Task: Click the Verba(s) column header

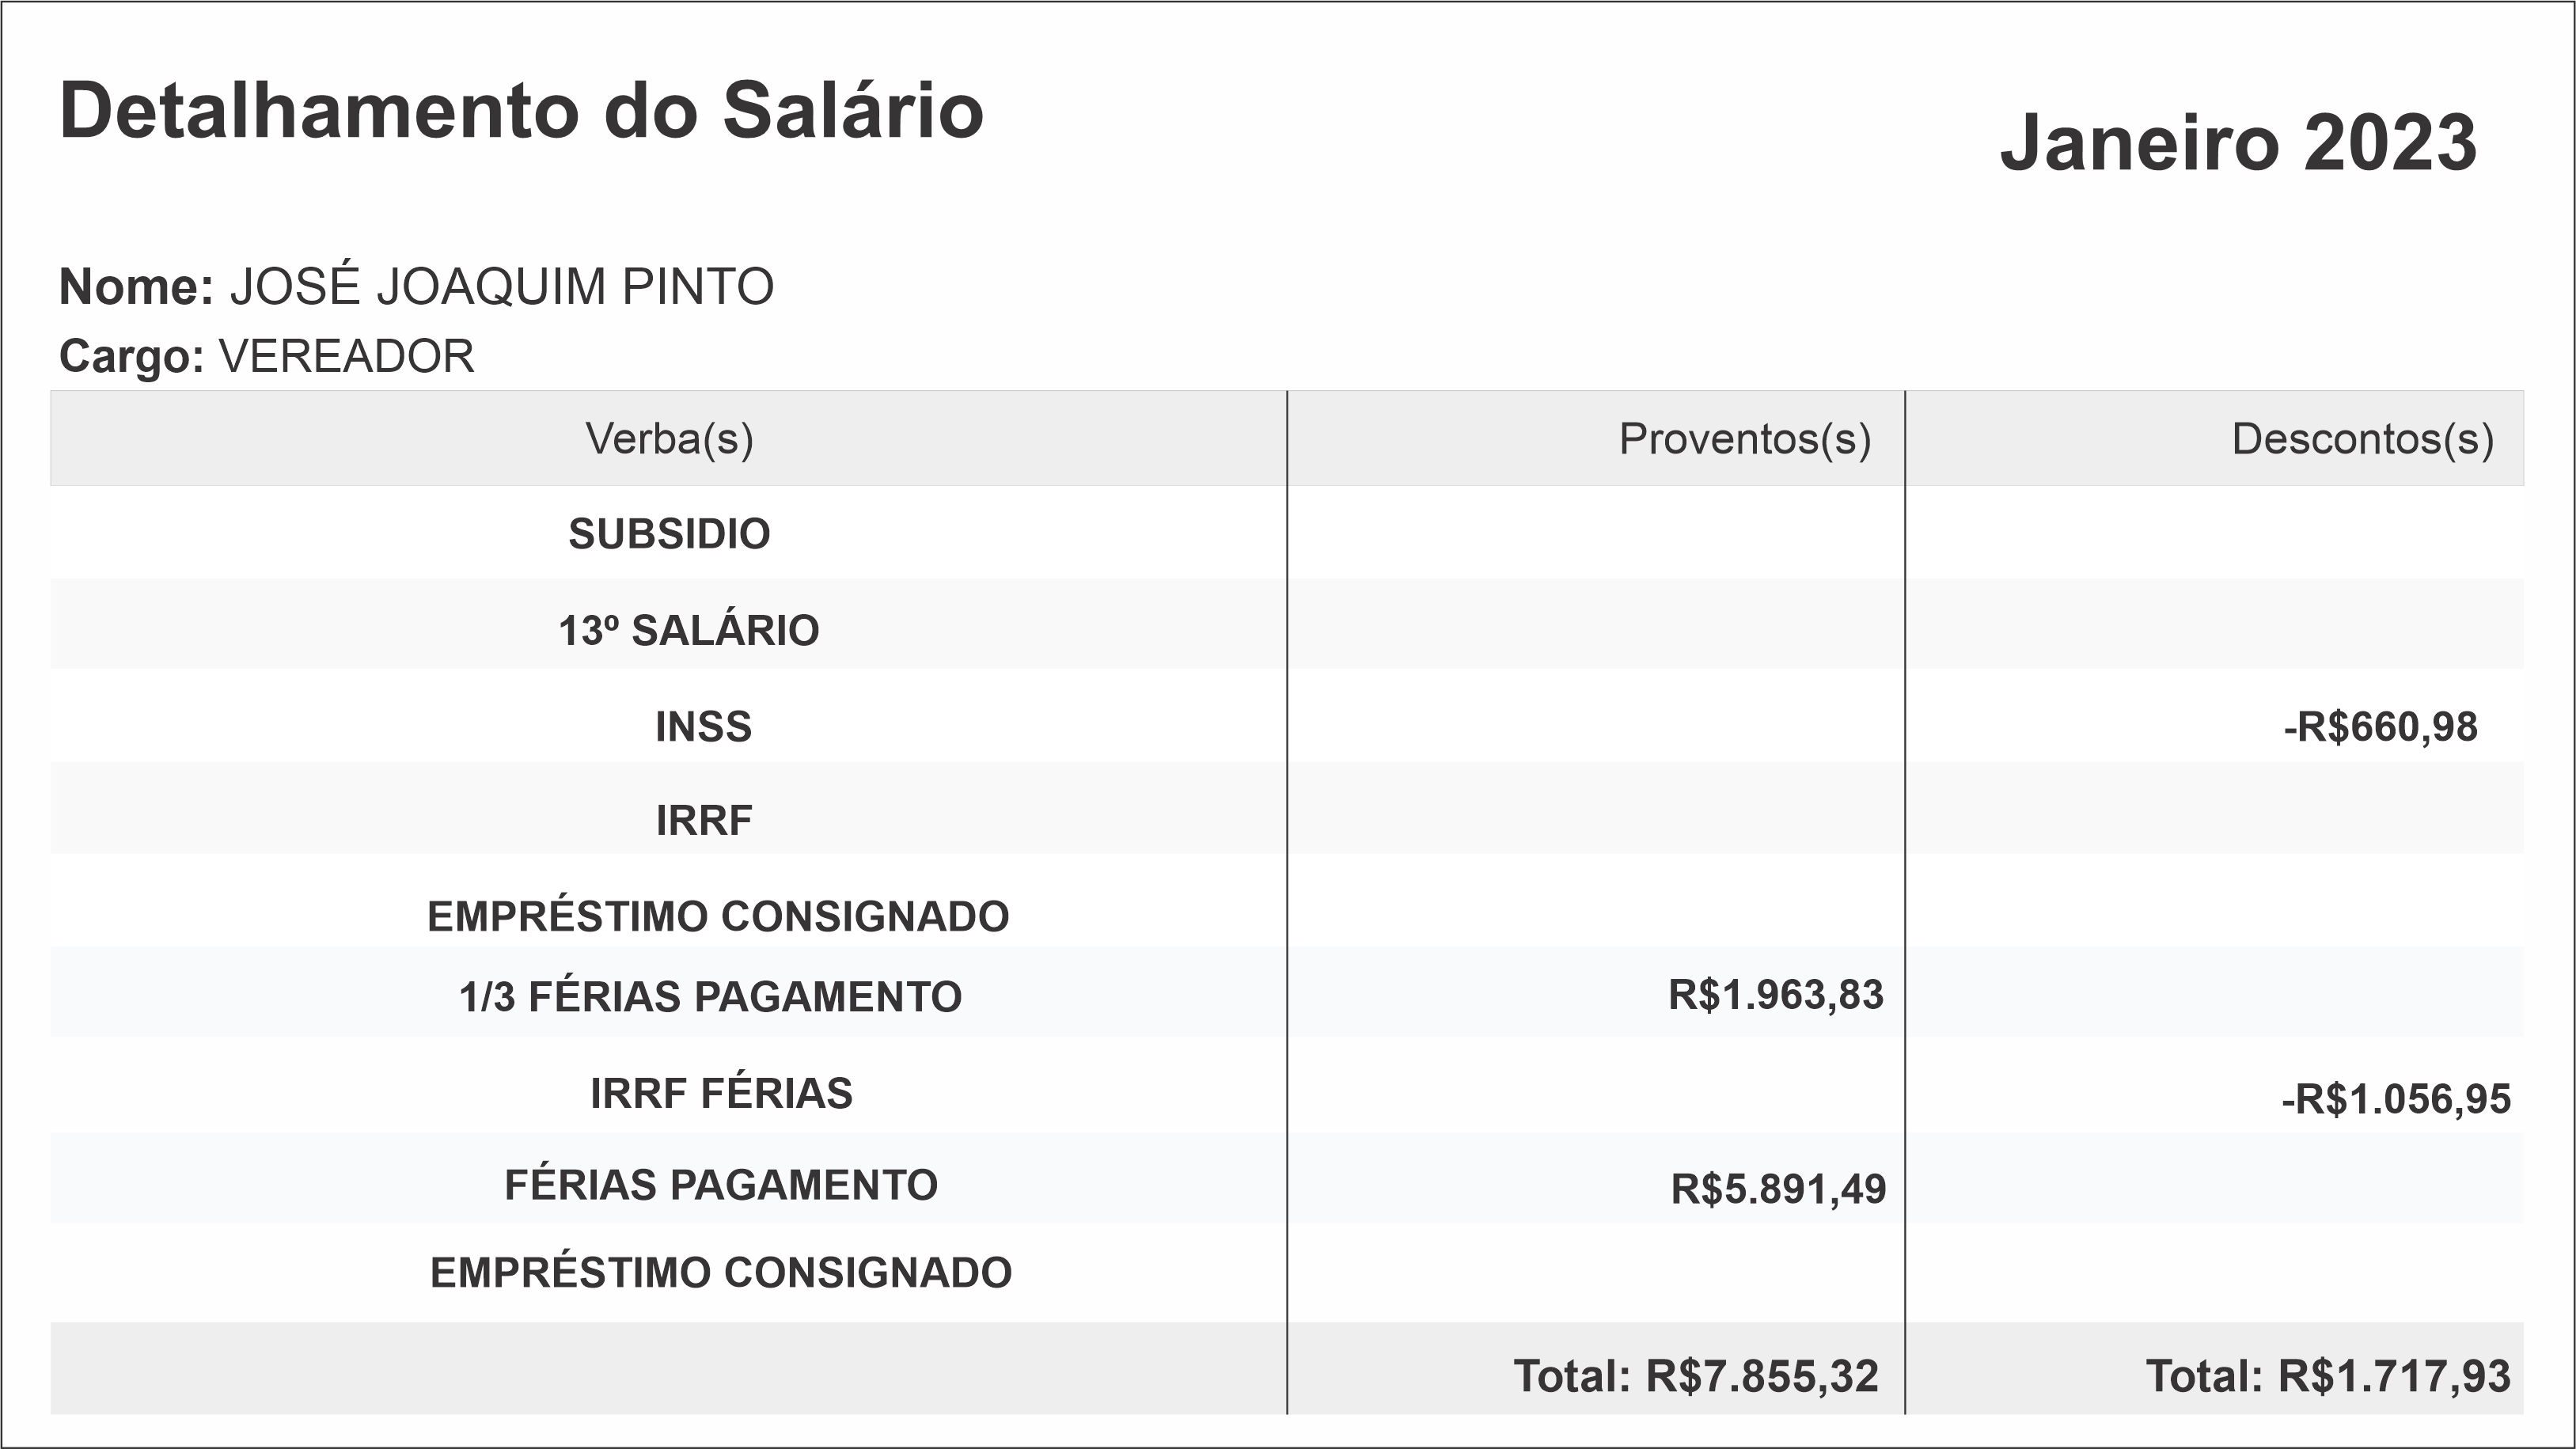Action: [x=669, y=439]
